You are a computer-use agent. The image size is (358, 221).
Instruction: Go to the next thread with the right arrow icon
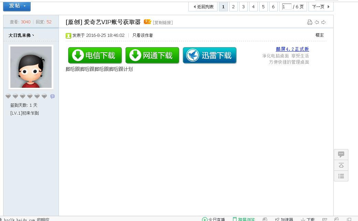tap(324, 22)
